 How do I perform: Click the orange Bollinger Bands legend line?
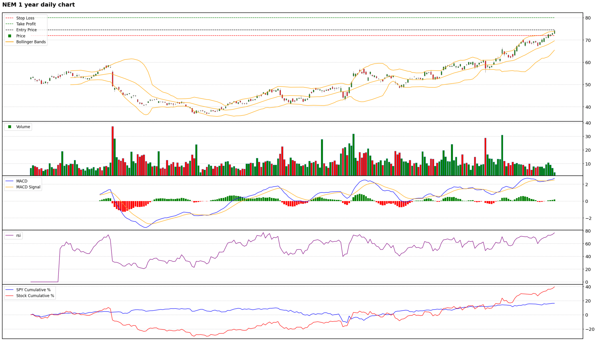coord(10,42)
